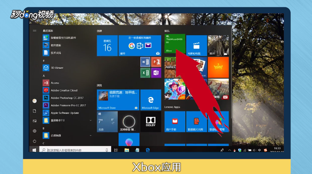The height and width of the screenshot is (174, 312).
Task: Expand the 百度网盘 folder chevron
Action: coord(90,135)
